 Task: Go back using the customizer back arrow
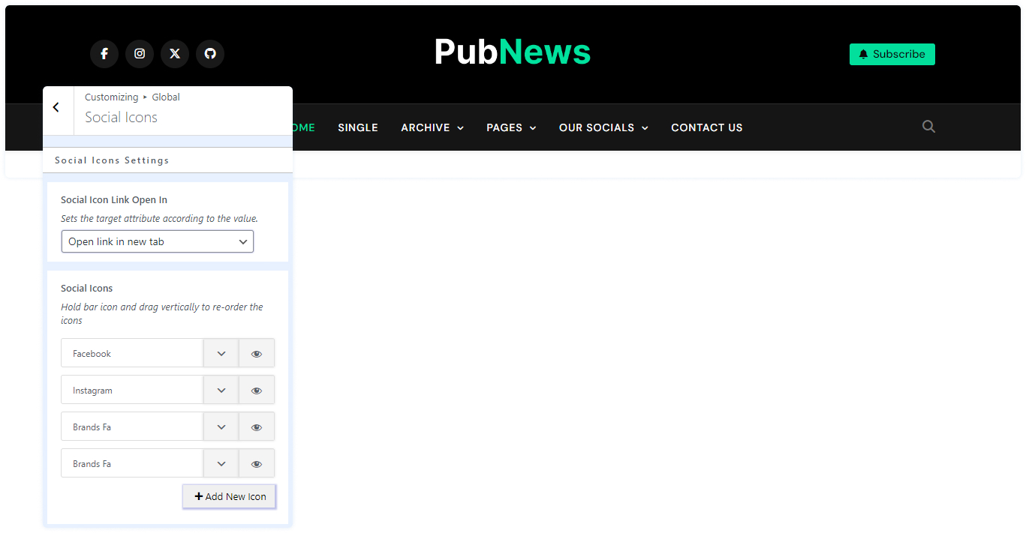click(56, 108)
